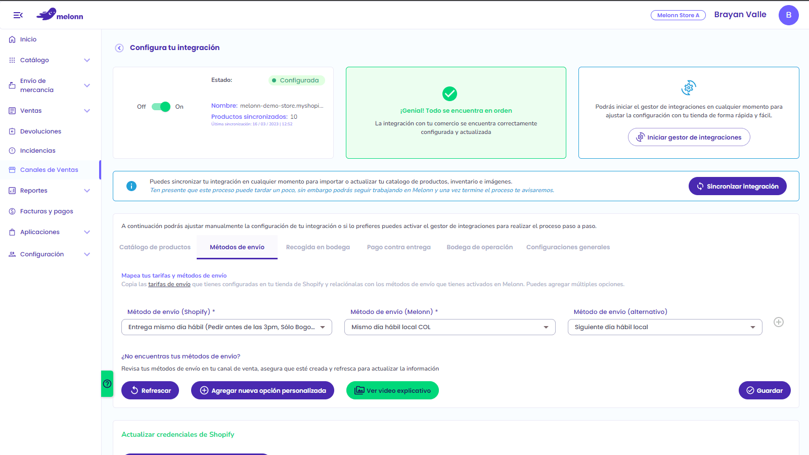Click the Melonn logo in the header
The image size is (809, 455).
pyautogui.click(x=60, y=14)
